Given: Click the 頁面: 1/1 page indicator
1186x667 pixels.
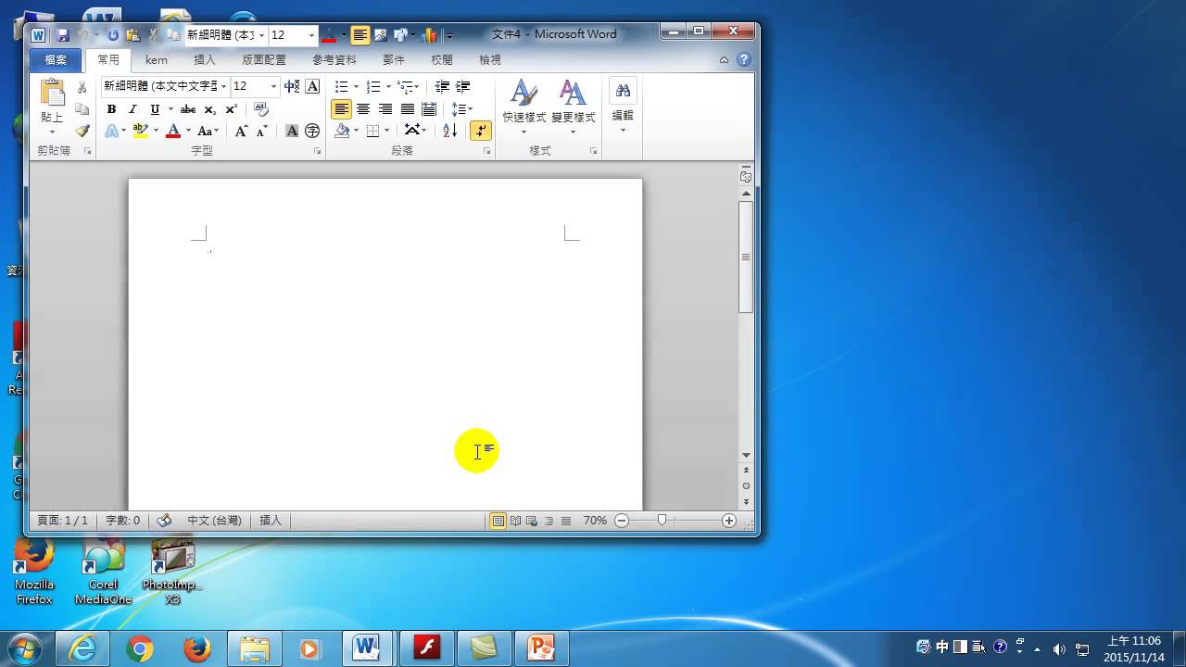Looking at the screenshot, I should pos(62,521).
